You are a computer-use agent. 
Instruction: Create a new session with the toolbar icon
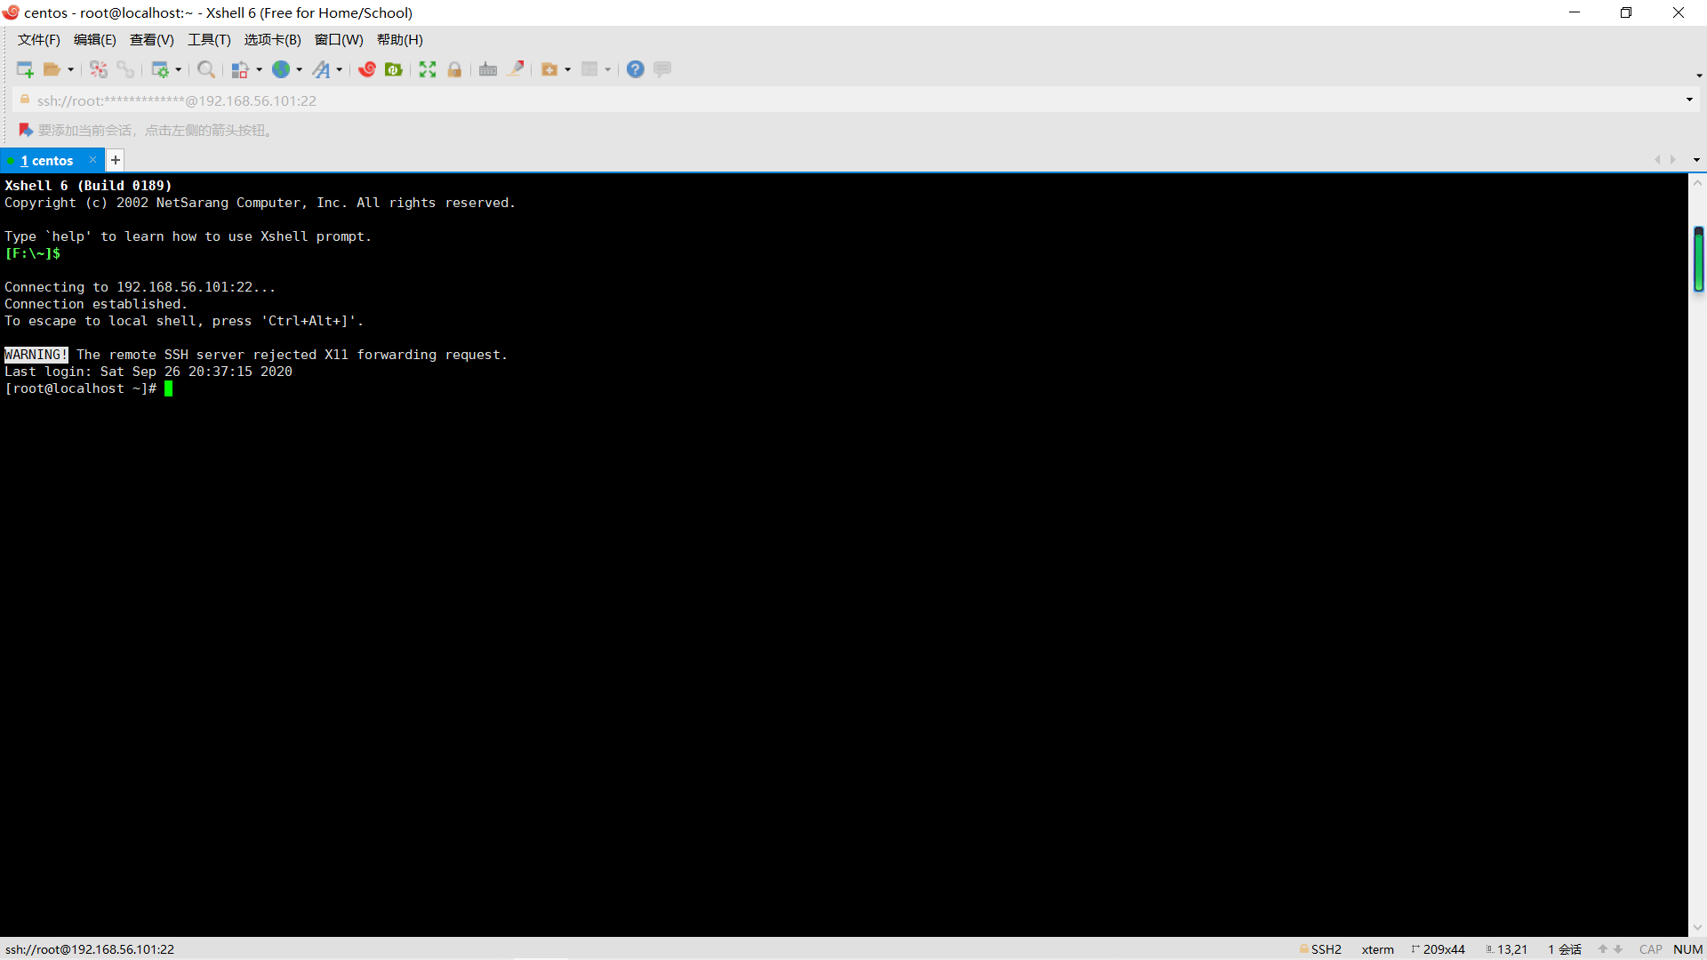[x=24, y=69]
